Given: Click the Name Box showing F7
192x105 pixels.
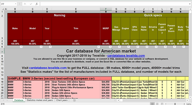Looking at the screenshot, I should tap(7, 4).
